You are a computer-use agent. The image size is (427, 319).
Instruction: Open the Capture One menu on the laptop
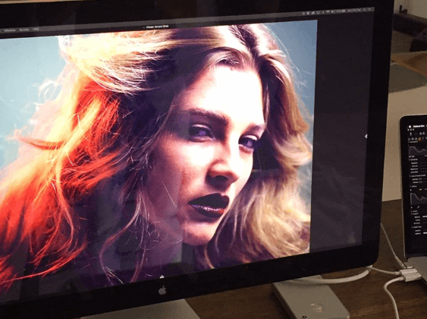click(x=419, y=126)
